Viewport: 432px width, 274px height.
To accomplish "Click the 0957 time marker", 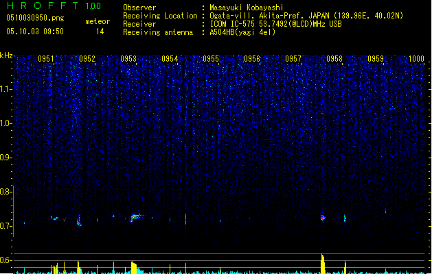I will tap(293, 58).
